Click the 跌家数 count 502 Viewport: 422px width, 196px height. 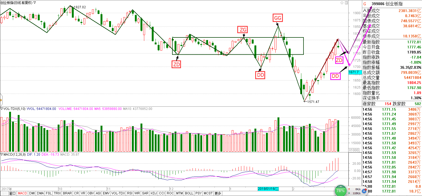418,104
